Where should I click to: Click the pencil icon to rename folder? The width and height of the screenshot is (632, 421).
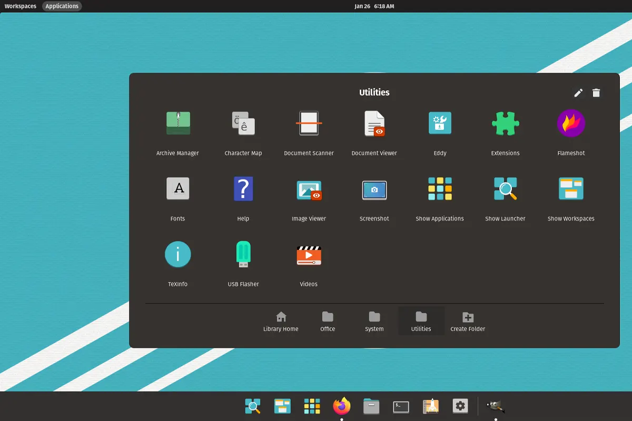click(578, 93)
